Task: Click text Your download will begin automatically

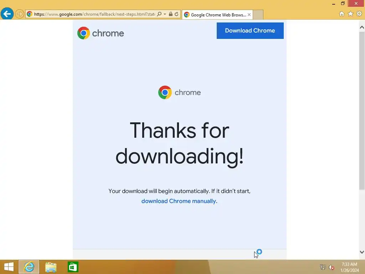Action: (159, 191)
